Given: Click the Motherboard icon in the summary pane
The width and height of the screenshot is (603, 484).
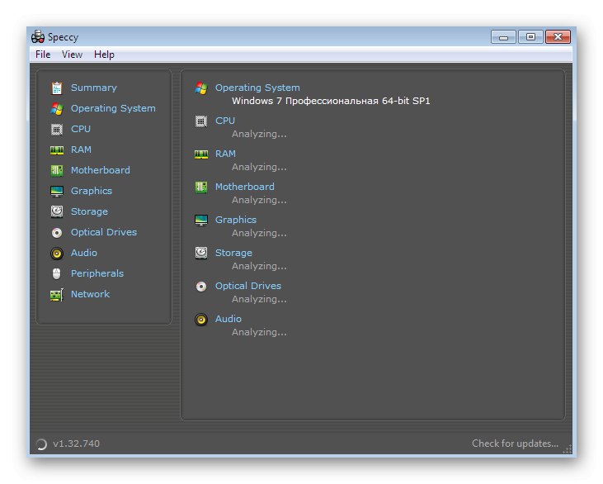Looking at the screenshot, I should coord(201,187).
